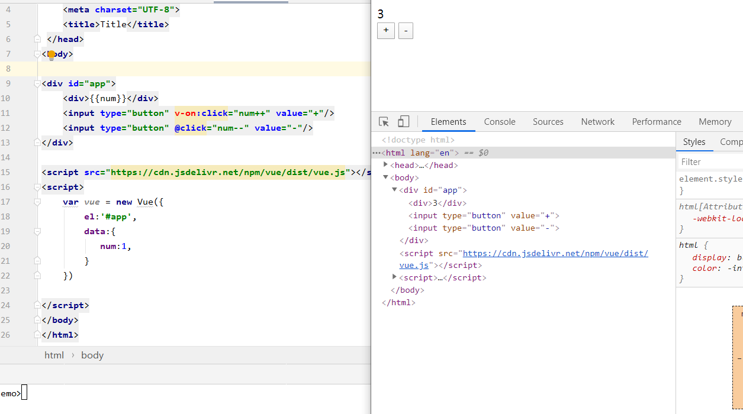
Task: Click the terminal prompt input at the bottom
Action: [24, 393]
